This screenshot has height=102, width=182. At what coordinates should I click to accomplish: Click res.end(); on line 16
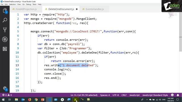(x=53, y=78)
